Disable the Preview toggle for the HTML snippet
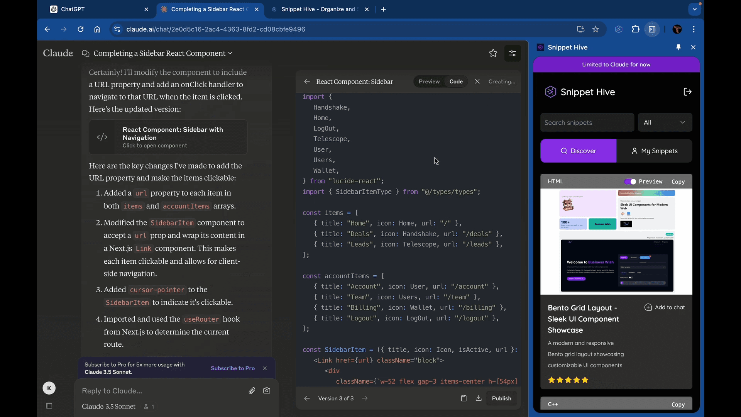Image resolution: width=741 pixels, height=417 pixels. coord(630,181)
